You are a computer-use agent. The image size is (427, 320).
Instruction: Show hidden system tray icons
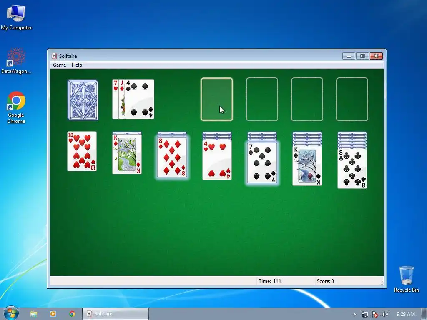coord(354,314)
